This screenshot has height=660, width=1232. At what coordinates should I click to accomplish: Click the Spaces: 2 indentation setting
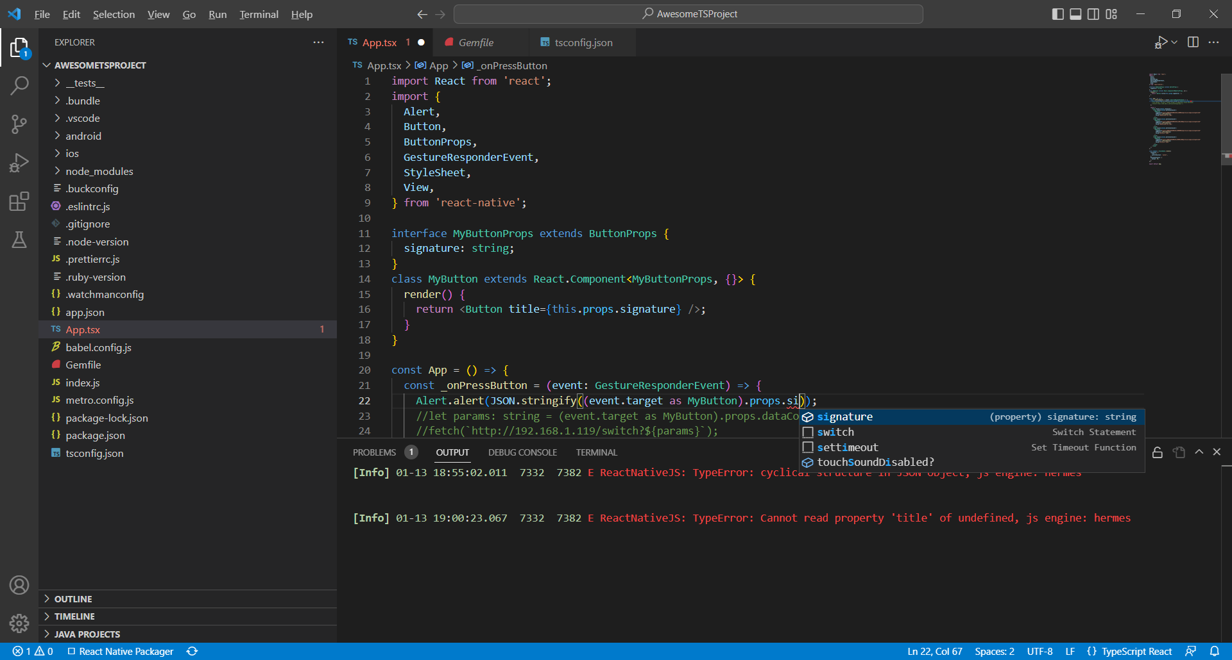click(994, 651)
